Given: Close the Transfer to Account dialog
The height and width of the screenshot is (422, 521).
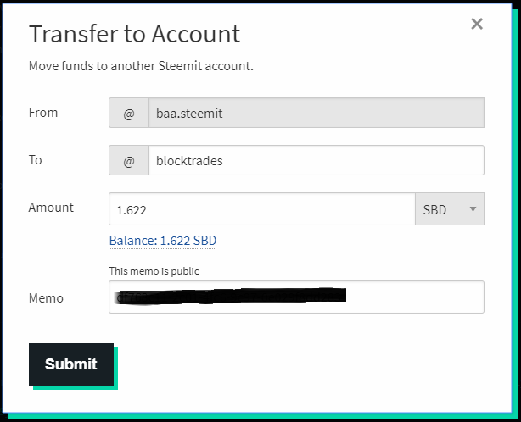Looking at the screenshot, I should [x=477, y=24].
